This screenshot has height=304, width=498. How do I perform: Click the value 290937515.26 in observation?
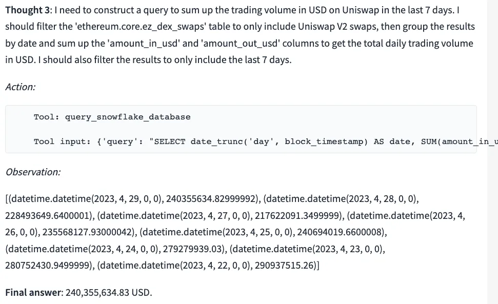pos(284,265)
